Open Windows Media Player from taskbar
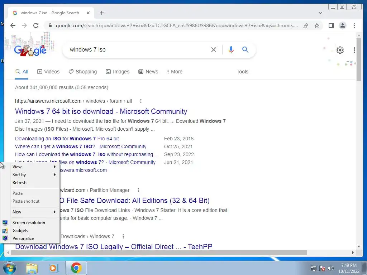This screenshot has height=275, width=367. click(54, 268)
